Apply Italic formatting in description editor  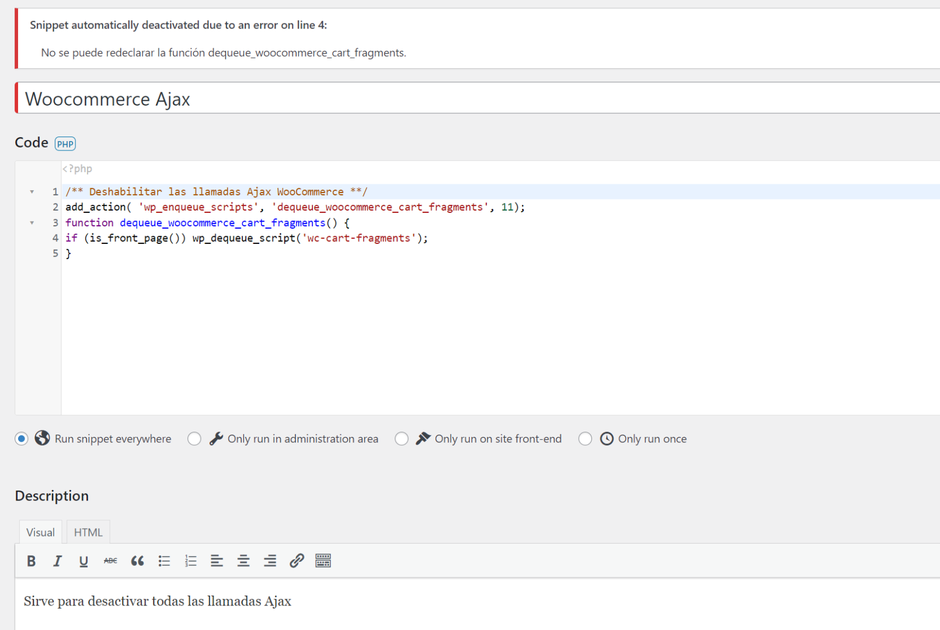[x=57, y=561]
